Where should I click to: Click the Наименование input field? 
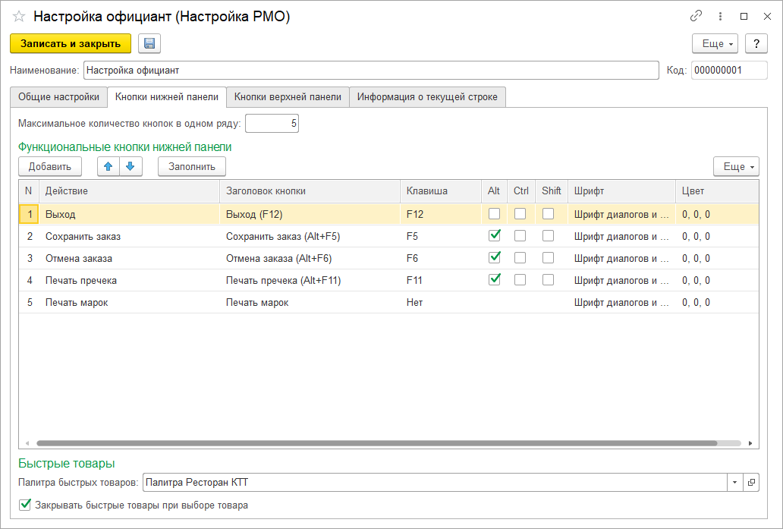[370, 71]
